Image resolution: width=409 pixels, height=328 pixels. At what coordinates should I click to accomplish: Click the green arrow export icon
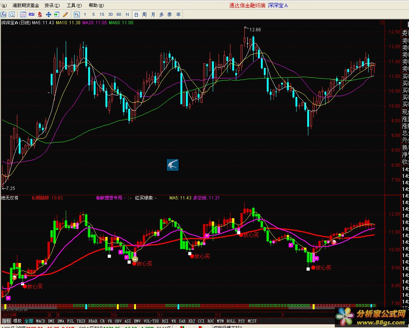(x=57, y=15)
